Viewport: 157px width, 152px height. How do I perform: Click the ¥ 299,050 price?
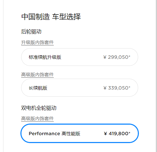pyautogui.click(x=117, y=57)
